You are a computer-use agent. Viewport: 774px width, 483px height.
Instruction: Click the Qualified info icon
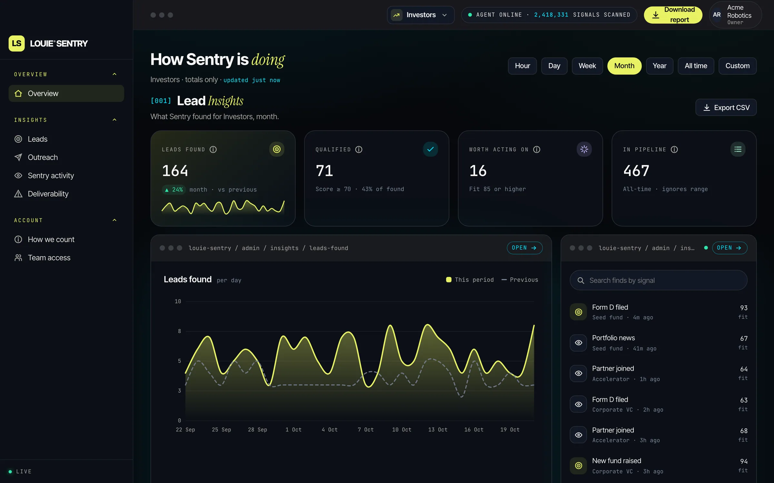tap(359, 149)
